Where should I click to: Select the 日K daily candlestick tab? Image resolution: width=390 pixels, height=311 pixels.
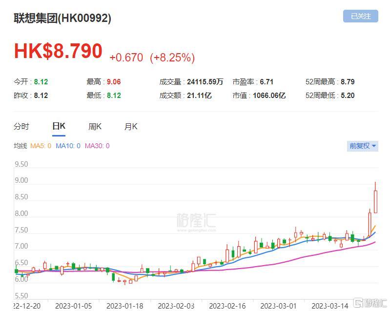coord(59,126)
